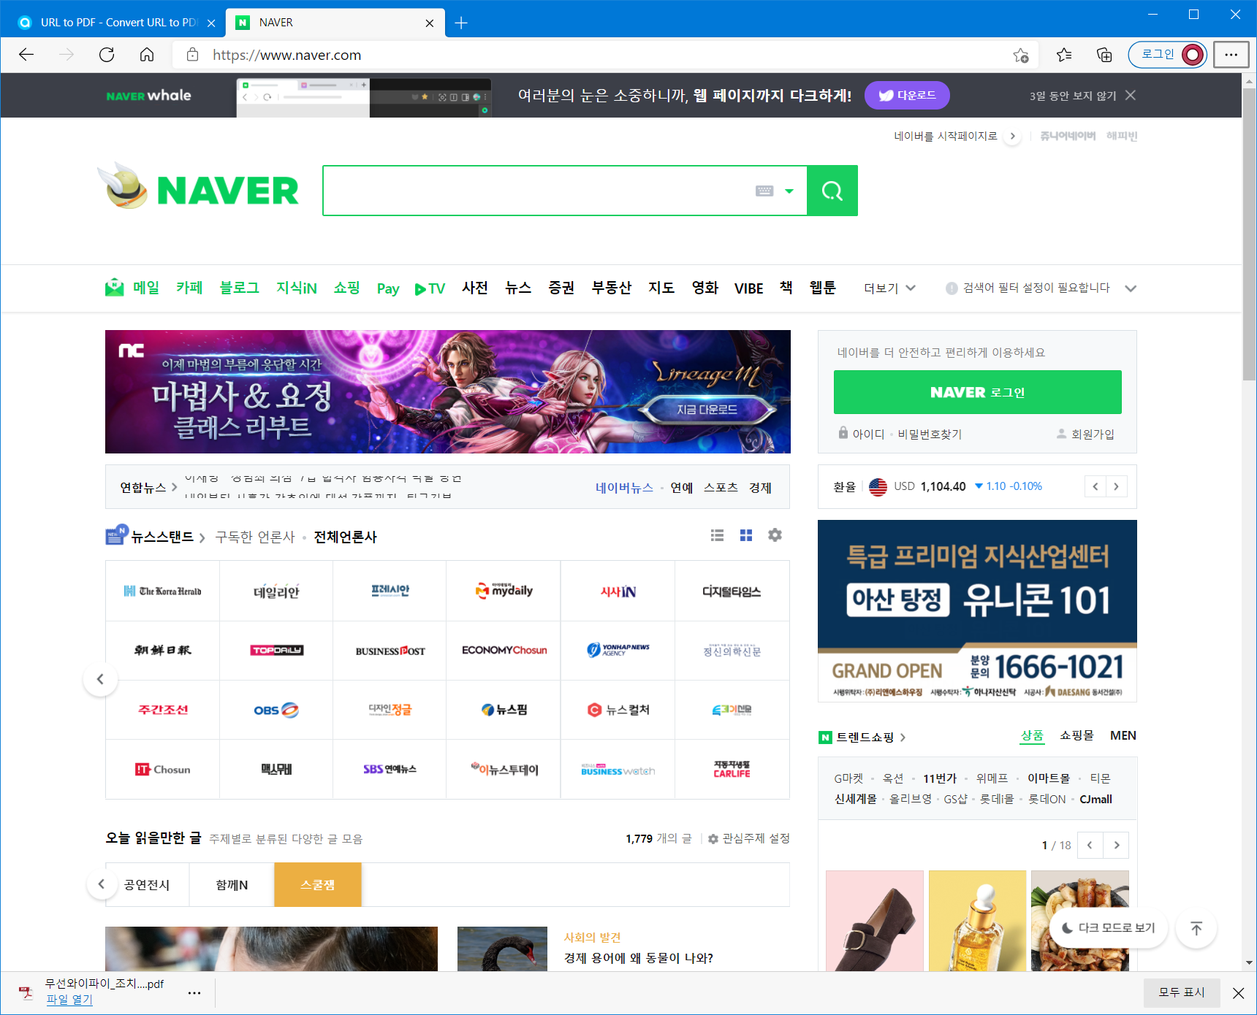
Task: Go to next trend shopping page
Action: [x=1116, y=845]
